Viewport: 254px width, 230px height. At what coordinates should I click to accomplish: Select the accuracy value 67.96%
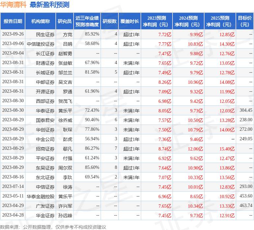92,63
